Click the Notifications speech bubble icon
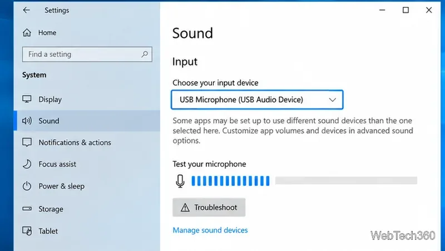 (27, 142)
